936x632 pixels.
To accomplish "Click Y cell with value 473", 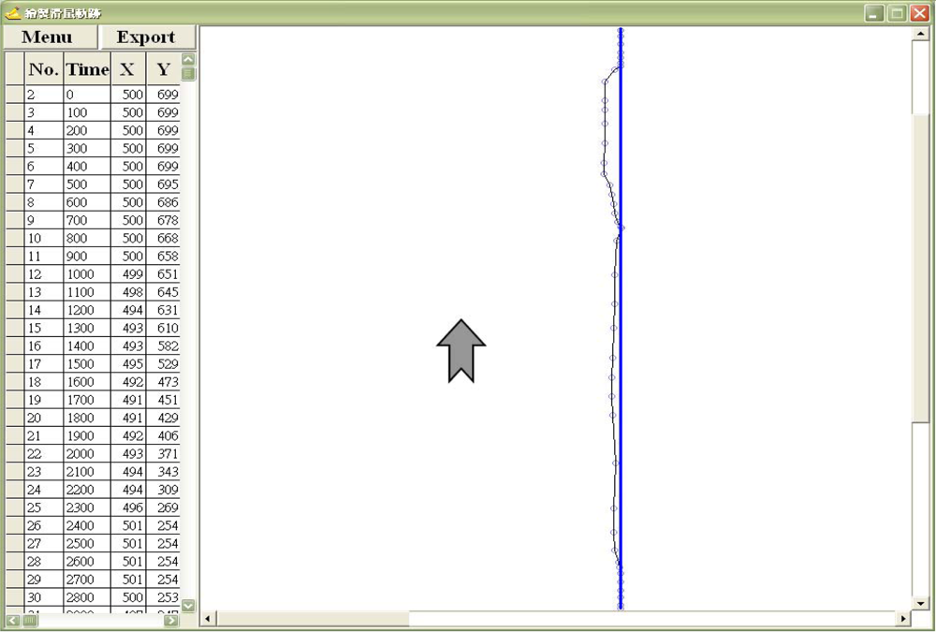I will [x=163, y=382].
